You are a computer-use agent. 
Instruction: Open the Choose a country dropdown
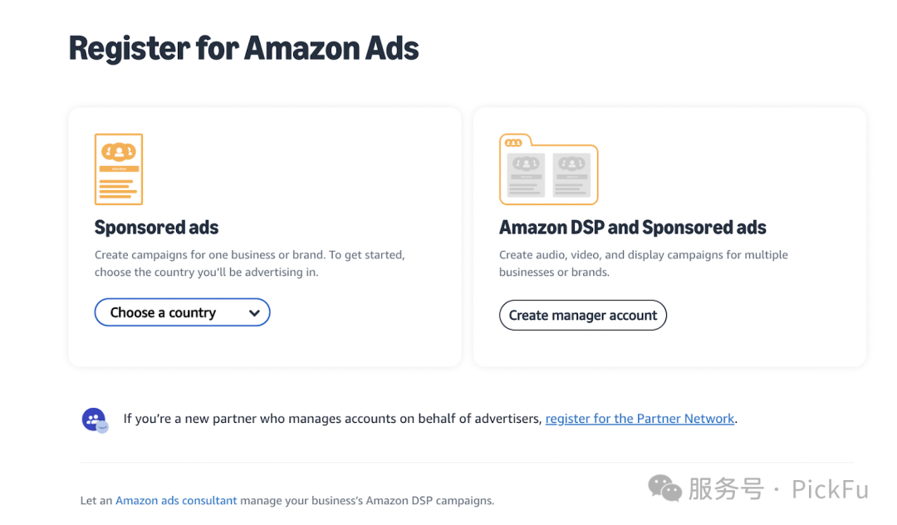click(x=182, y=313)
